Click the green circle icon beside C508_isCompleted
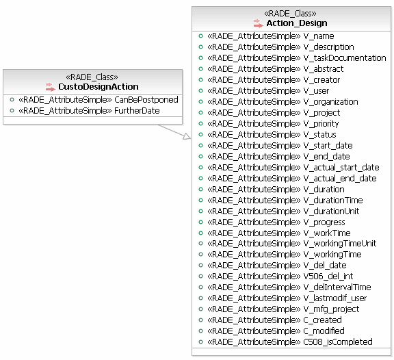The height and width of the screenshot is (360, 394). coord(200,342)
